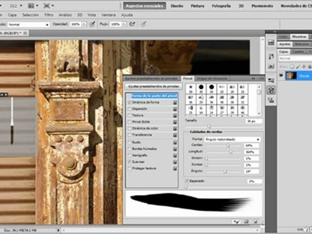
Task: Open the Mini Bridge panel icon
Action: pos(271,43)
